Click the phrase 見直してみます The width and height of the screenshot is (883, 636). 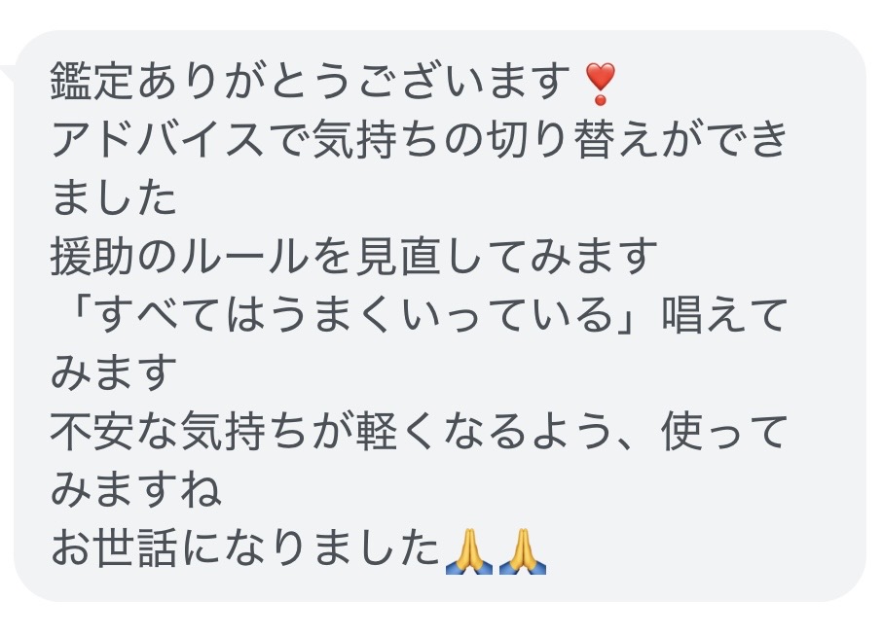[x=505, y=257]
